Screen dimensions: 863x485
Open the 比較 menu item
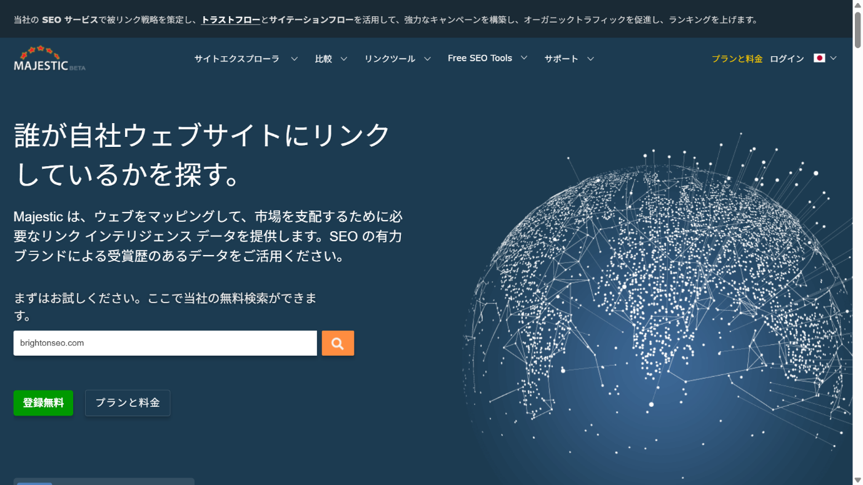click(323, 59)
